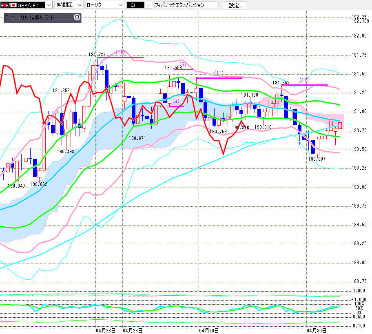Click the 04月29日 date label
The width and height of the screenshot is (372, 334).
point(209,330)
